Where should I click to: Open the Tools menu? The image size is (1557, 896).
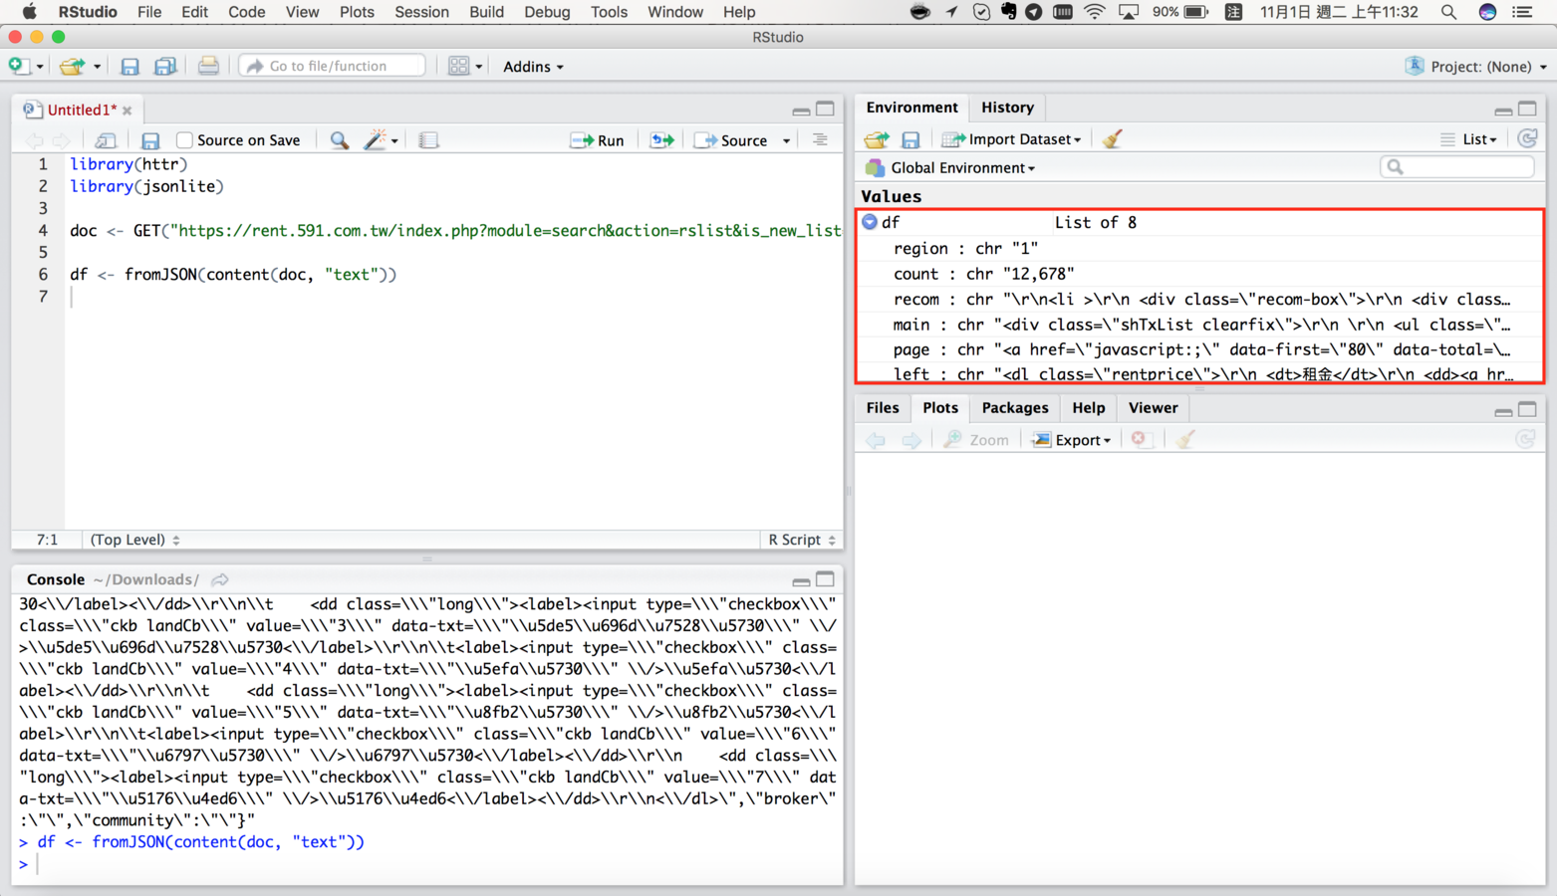click(609, 12)
